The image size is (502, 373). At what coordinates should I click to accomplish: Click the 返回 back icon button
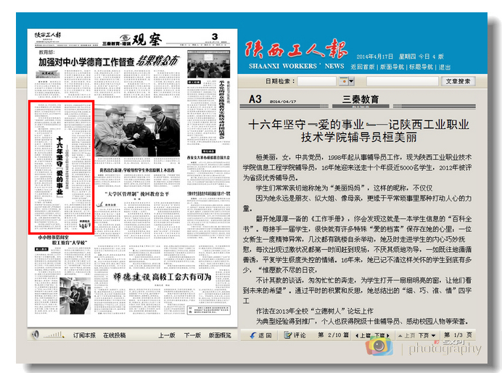click(x=260, y=335)
